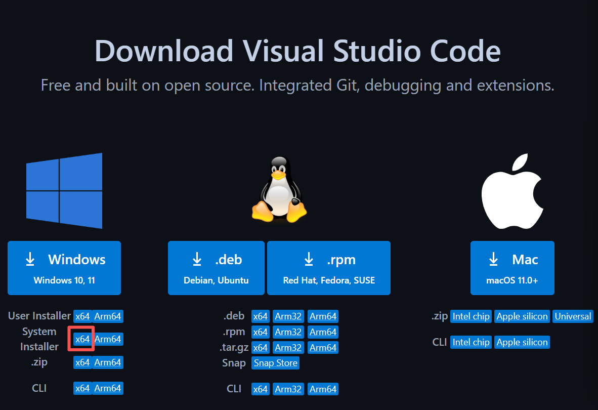598x410 pixels.
Task: Open the Snap Store link
Action: (276, 363)
